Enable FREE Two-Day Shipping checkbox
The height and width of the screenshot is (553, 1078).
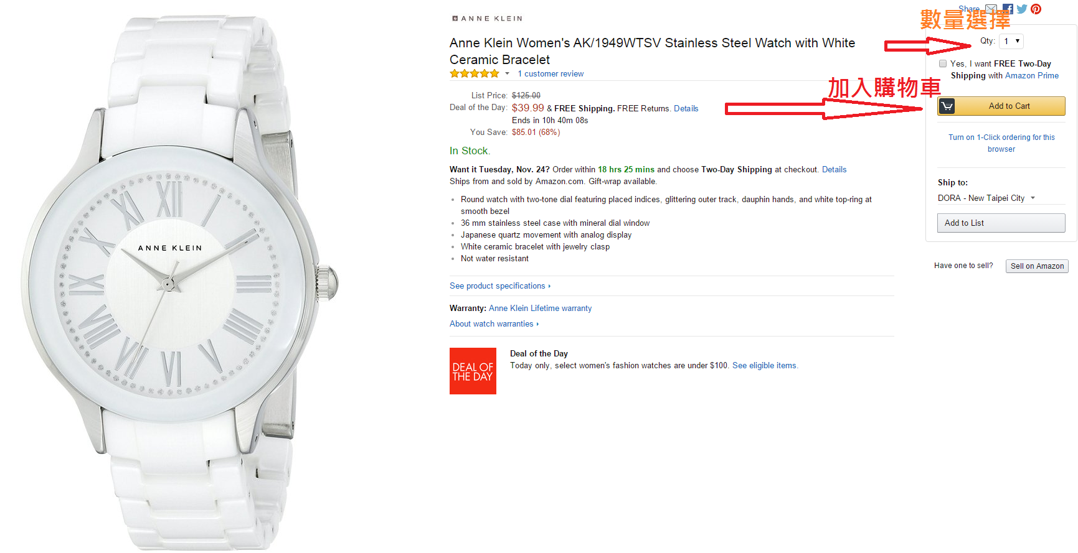(943, 64)
